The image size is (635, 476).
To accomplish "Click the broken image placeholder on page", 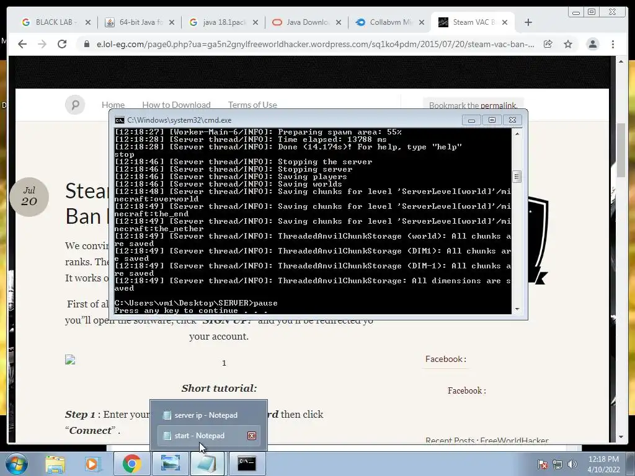I will coord(70,360).
